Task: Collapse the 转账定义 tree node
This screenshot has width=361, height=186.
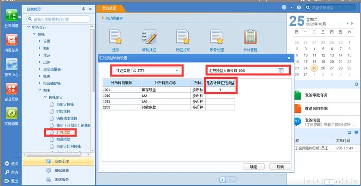Action: tap(45, 97)
